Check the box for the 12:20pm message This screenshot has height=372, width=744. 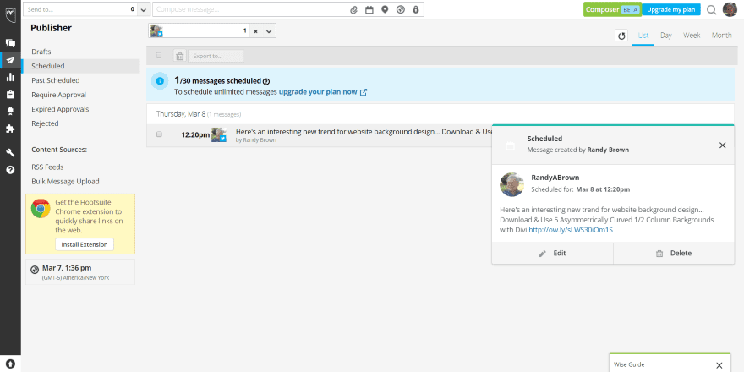pyautogui.click(x=159, y=134)
